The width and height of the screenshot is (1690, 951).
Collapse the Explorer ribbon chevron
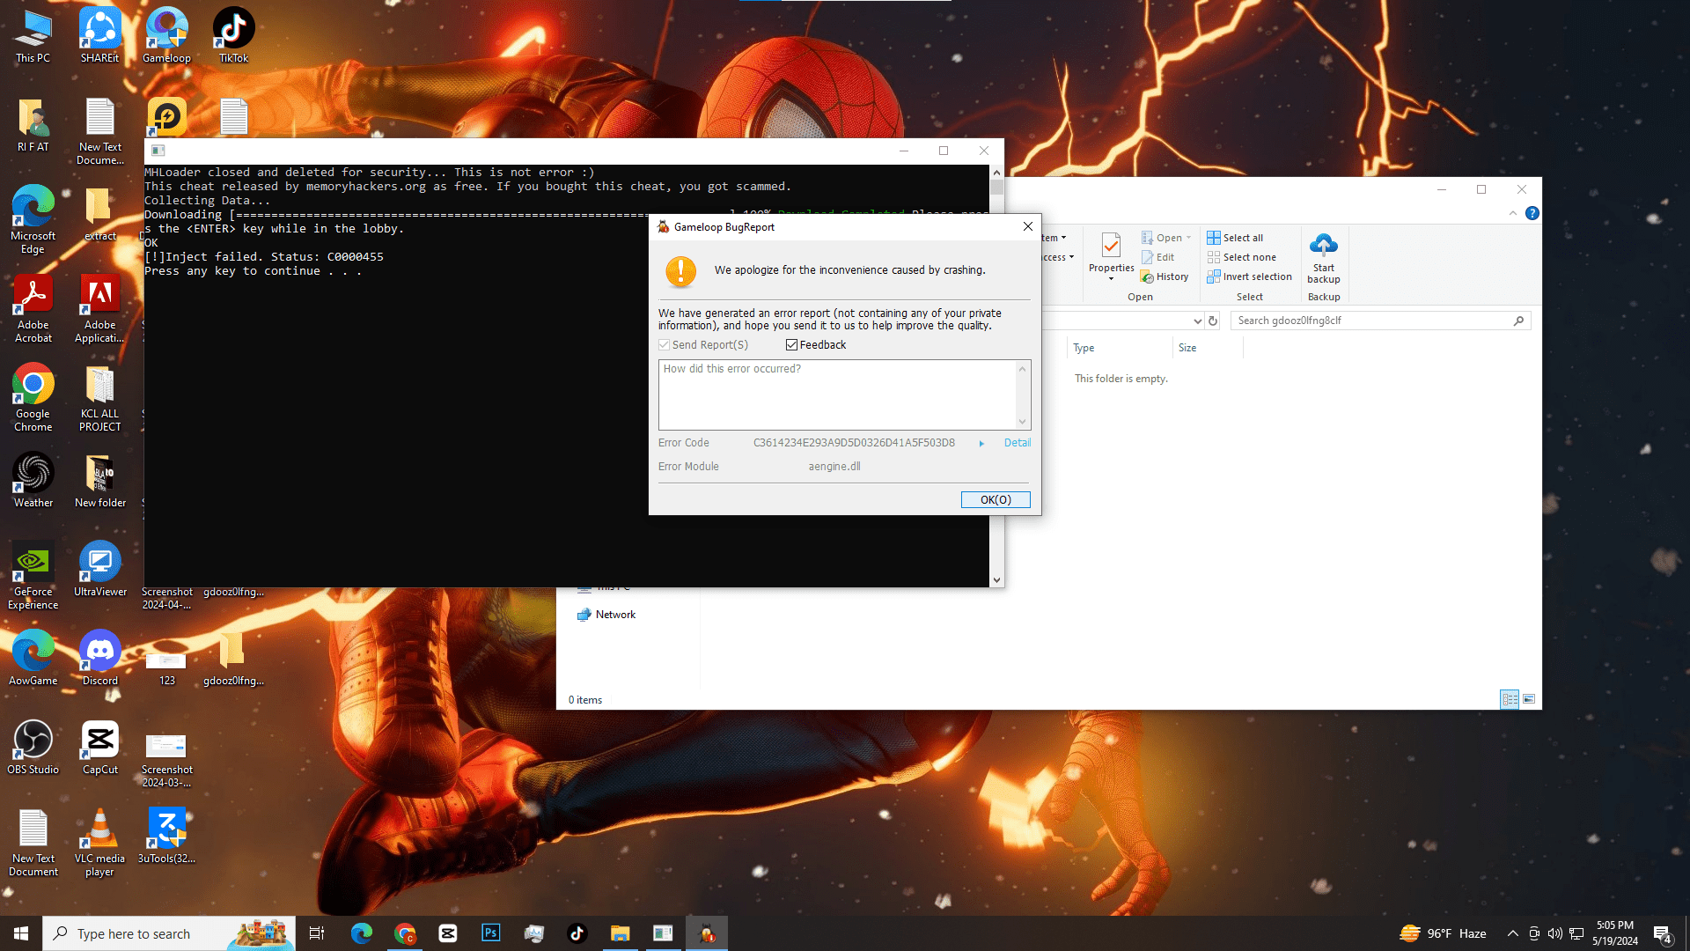1513,213
